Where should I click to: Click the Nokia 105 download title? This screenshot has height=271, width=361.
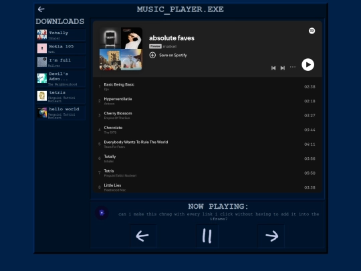click(x=62, y=46)
